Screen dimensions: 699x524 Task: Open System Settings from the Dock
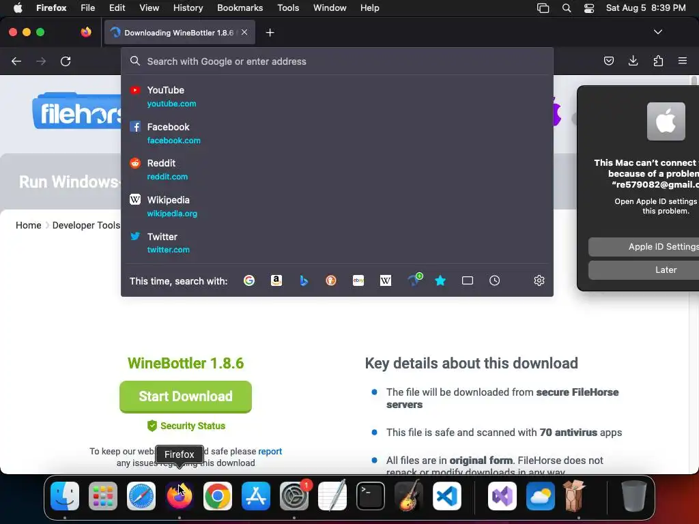294,496
